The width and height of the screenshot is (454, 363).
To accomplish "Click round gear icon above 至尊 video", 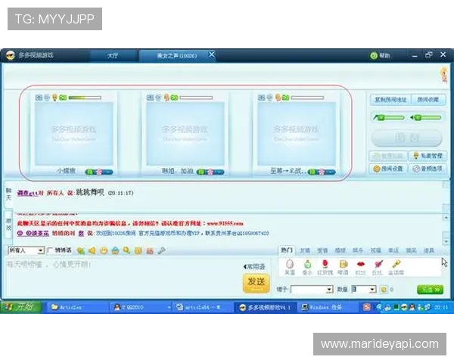I will [269, 98].
